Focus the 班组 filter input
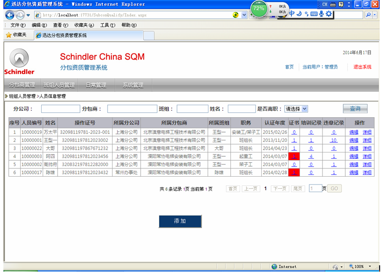The width and height of the screenshot is (384, 275). coord(192,109)
